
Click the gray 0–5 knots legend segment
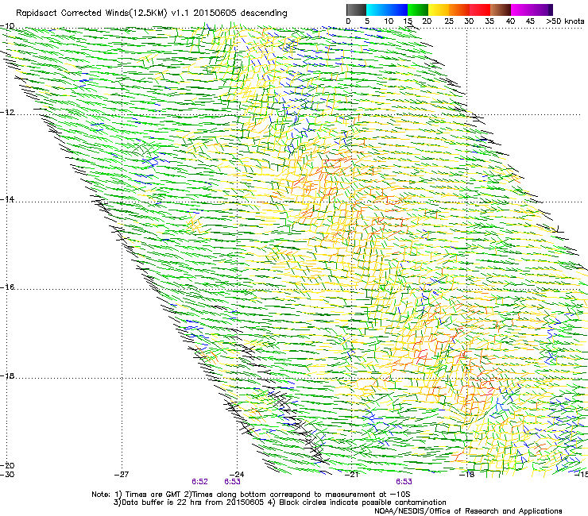point(356,10)
